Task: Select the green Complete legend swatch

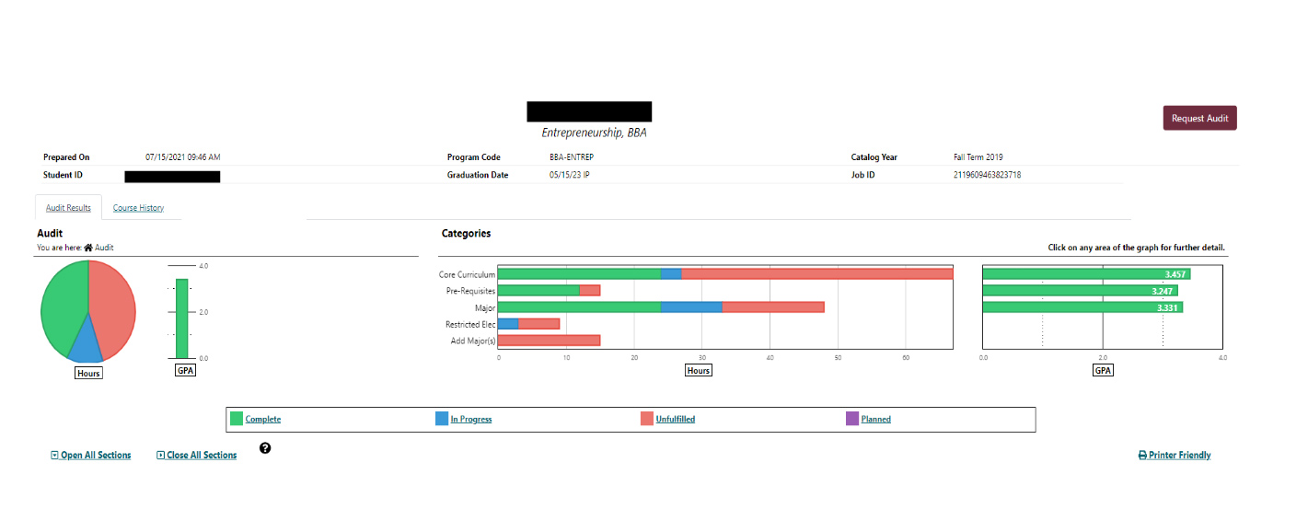Action: coord(236,420)
